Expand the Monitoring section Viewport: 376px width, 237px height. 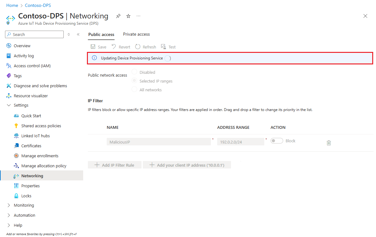coord(24,205)
